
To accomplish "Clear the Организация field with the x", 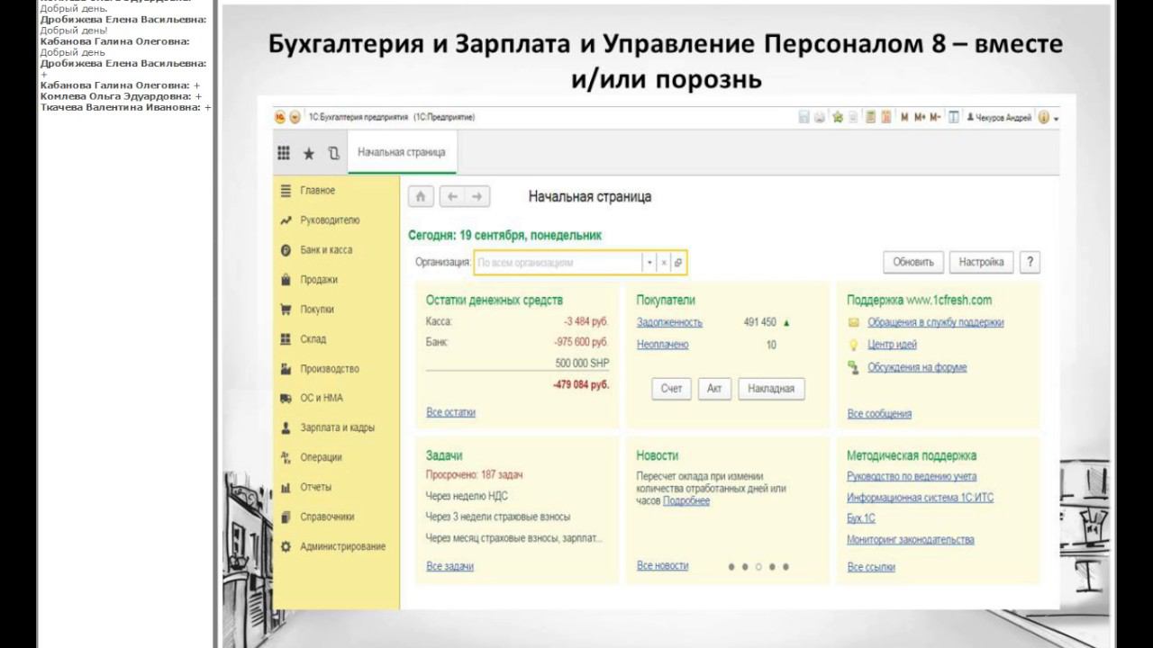I will tap(664, 263).
